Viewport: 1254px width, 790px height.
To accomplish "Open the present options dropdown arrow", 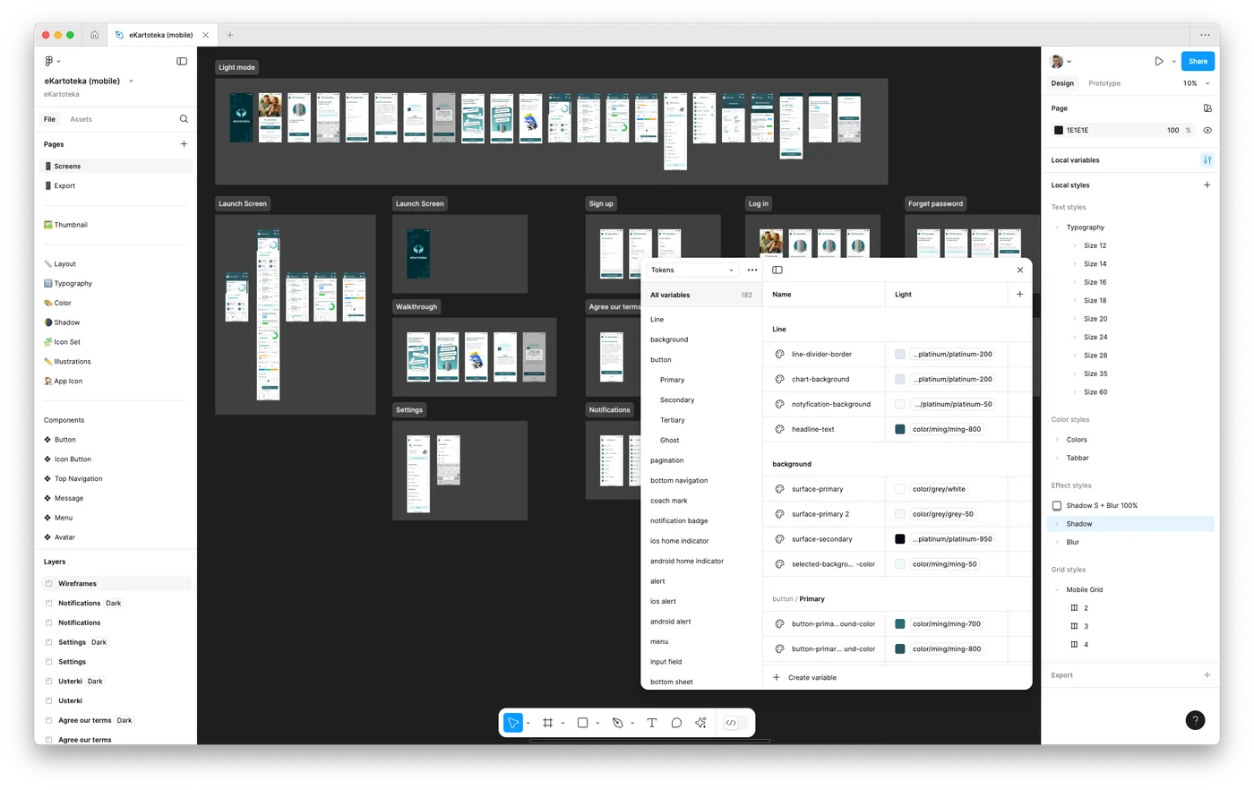I will coord(1173,62).
